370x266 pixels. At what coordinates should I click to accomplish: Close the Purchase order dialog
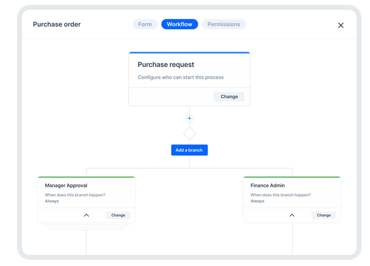341,25
